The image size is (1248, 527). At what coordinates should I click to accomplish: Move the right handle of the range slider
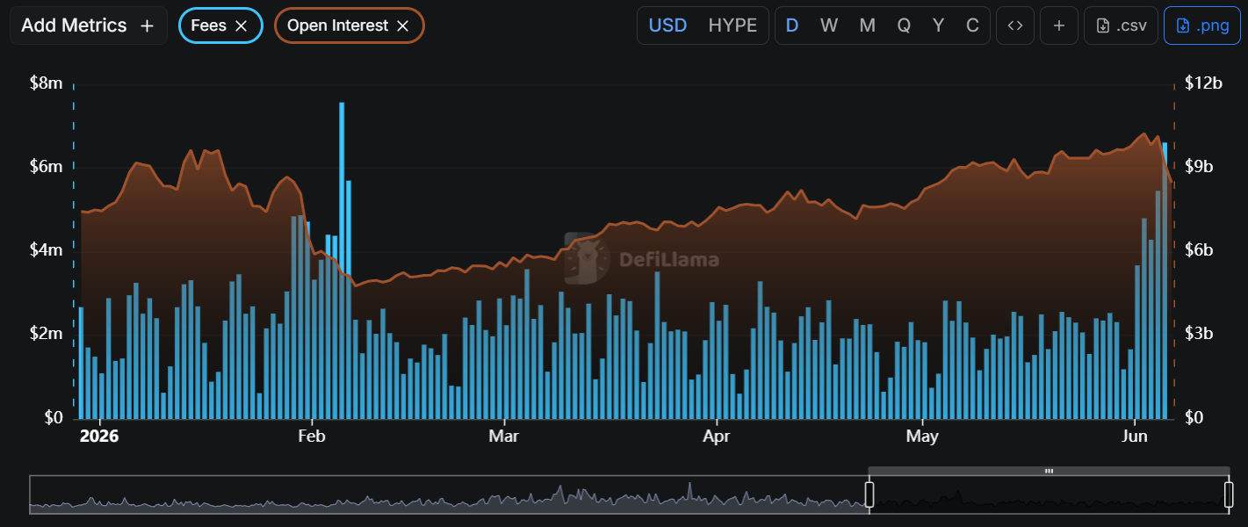1230,495
